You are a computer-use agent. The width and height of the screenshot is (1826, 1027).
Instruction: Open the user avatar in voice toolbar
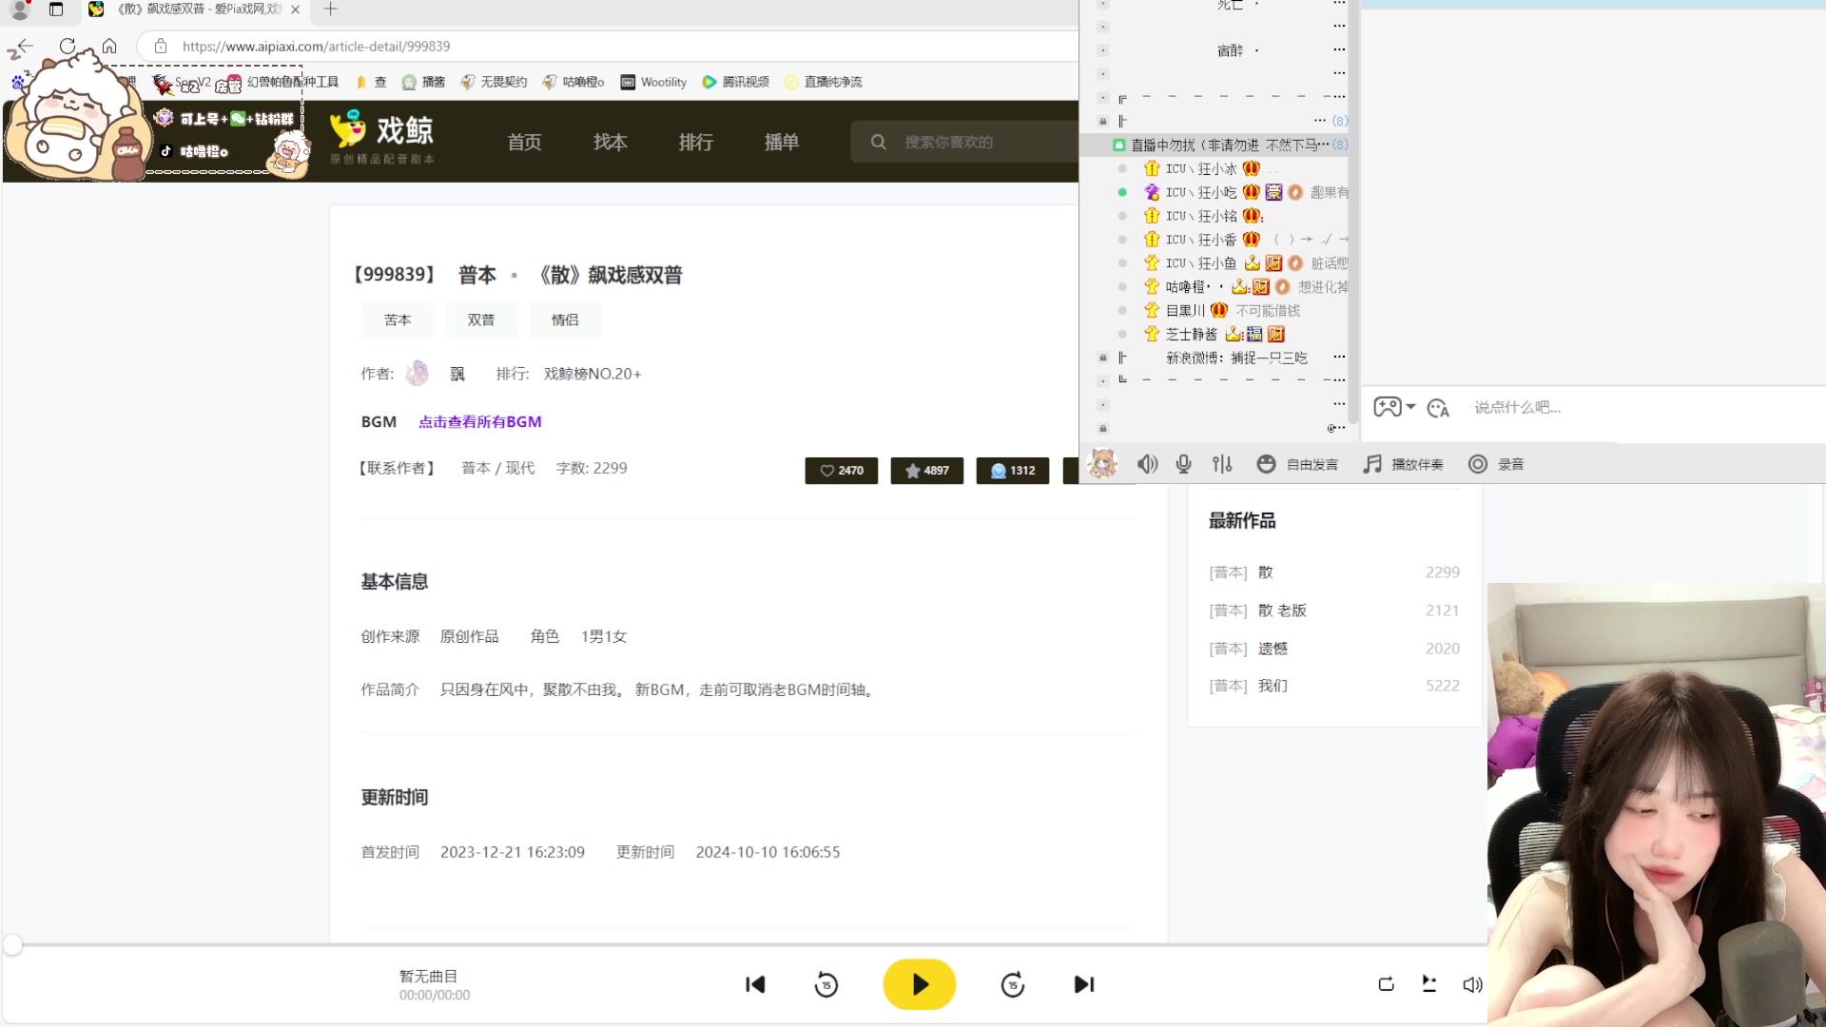click(1102, 464)
